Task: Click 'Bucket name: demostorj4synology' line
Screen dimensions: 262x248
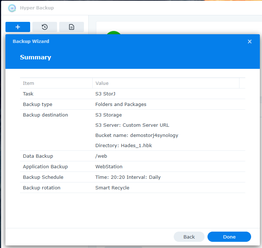Action: [x=137, y=135]
